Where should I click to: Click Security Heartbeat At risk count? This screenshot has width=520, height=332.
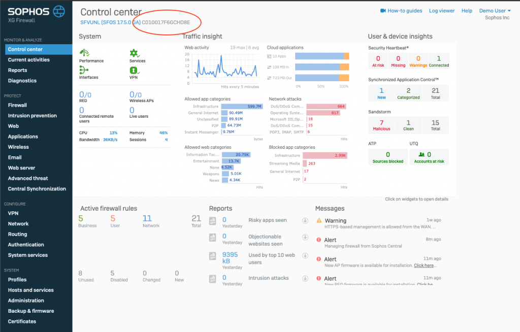[378, 61]
